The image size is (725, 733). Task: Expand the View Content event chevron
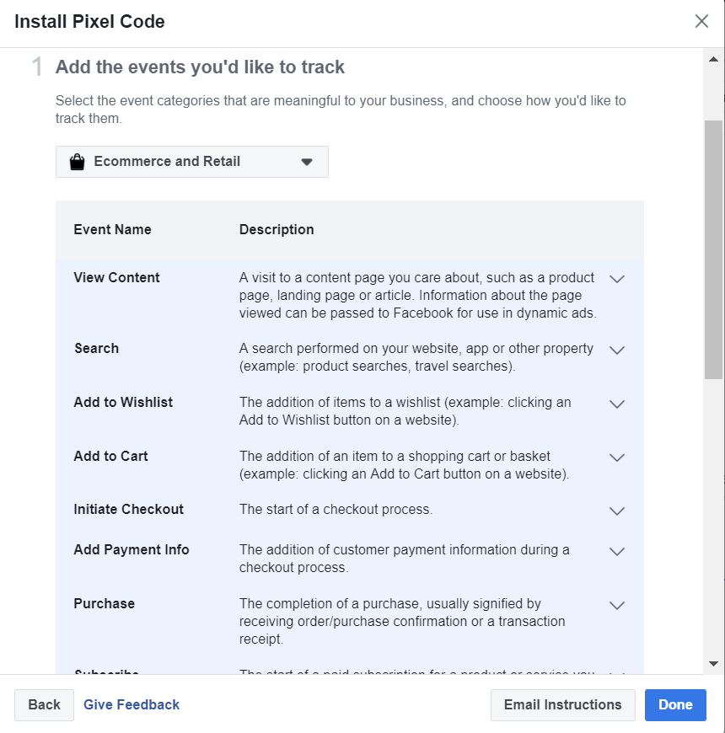click(x=617, y=279)
